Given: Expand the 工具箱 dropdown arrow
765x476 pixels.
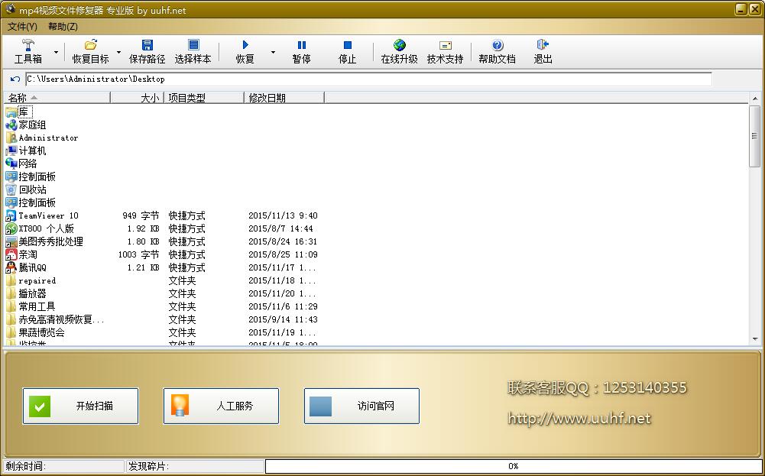Looking at the screenshot, I should tap(56, 52).
